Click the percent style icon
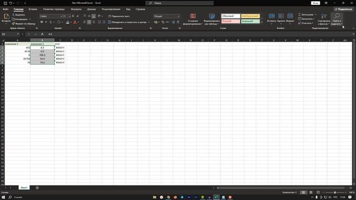The height and width of the screenshot is (200, 356). [x=163, y=22]
